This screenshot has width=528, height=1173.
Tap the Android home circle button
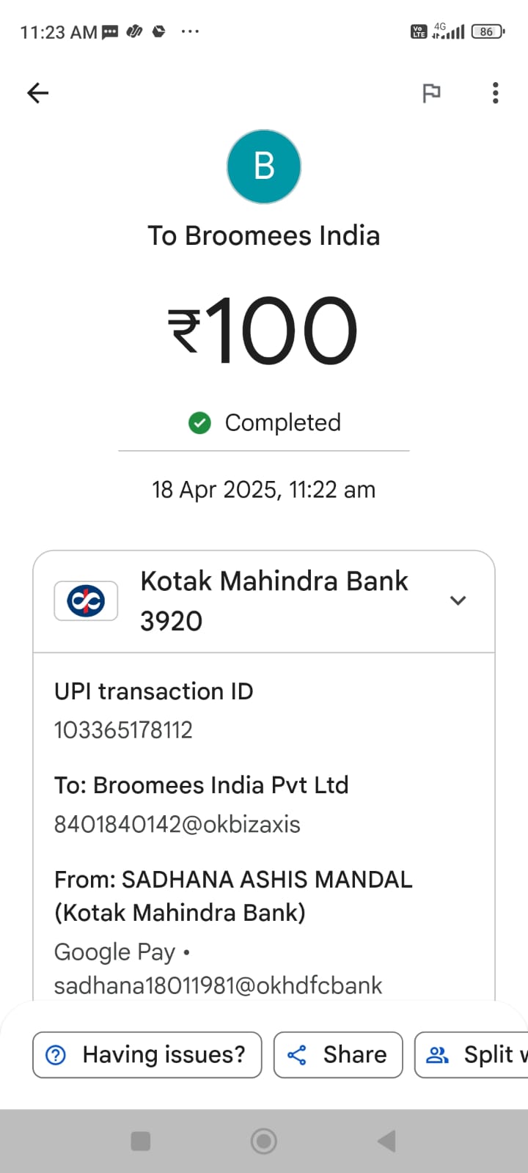[264, 1141]
